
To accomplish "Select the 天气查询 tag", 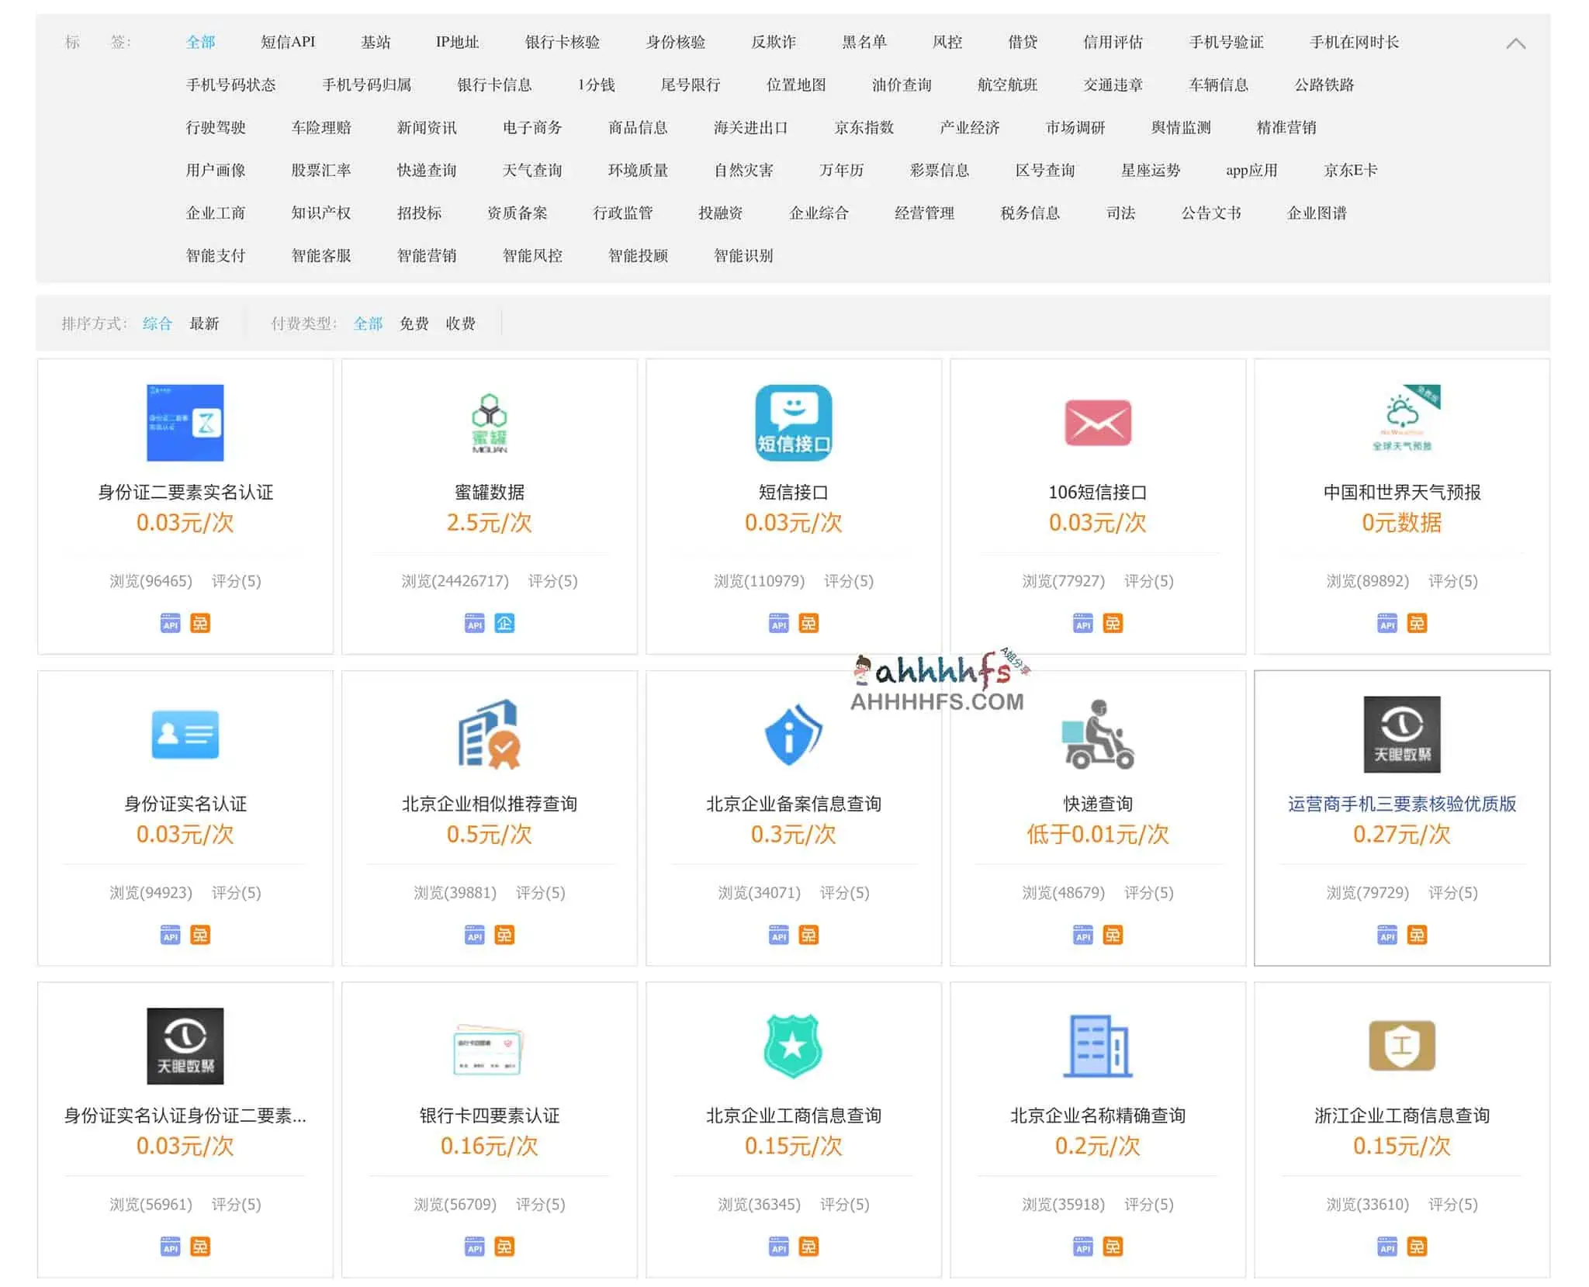I will 532,170.
